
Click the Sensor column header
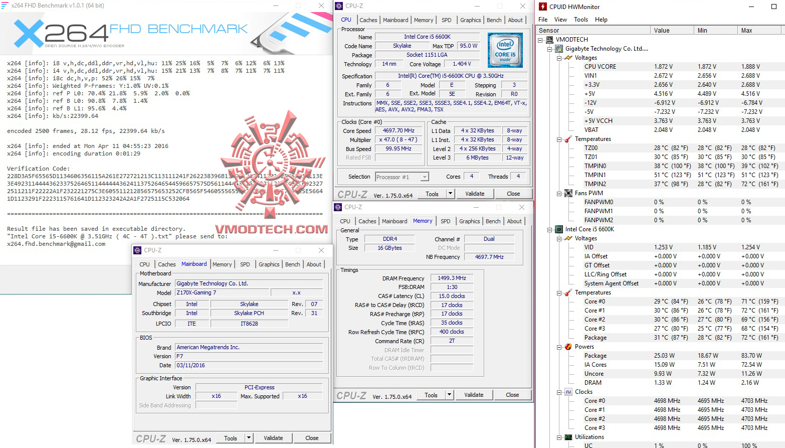(594, 31)
